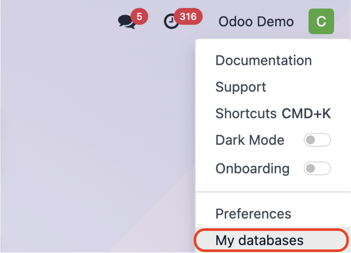Click the 316 activities counter badge
Screen dimensions: 351x253
188,16
